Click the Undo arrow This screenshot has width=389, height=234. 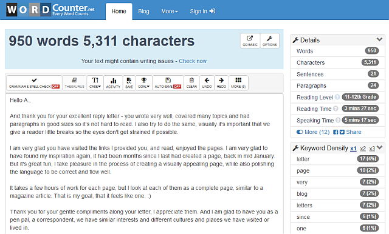[207, 83]
